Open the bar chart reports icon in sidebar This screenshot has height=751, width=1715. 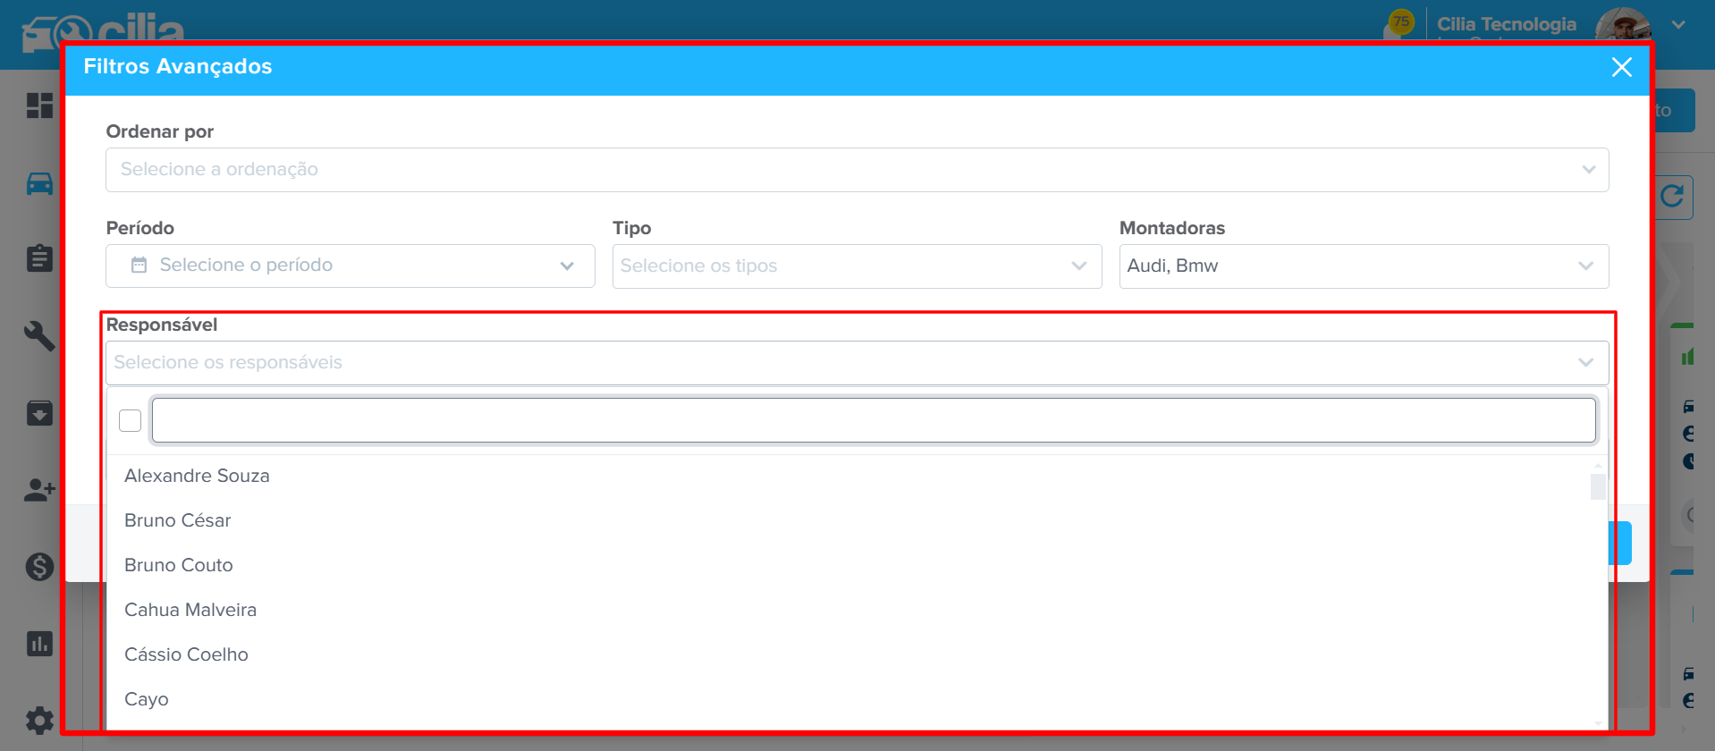[39, 644]
